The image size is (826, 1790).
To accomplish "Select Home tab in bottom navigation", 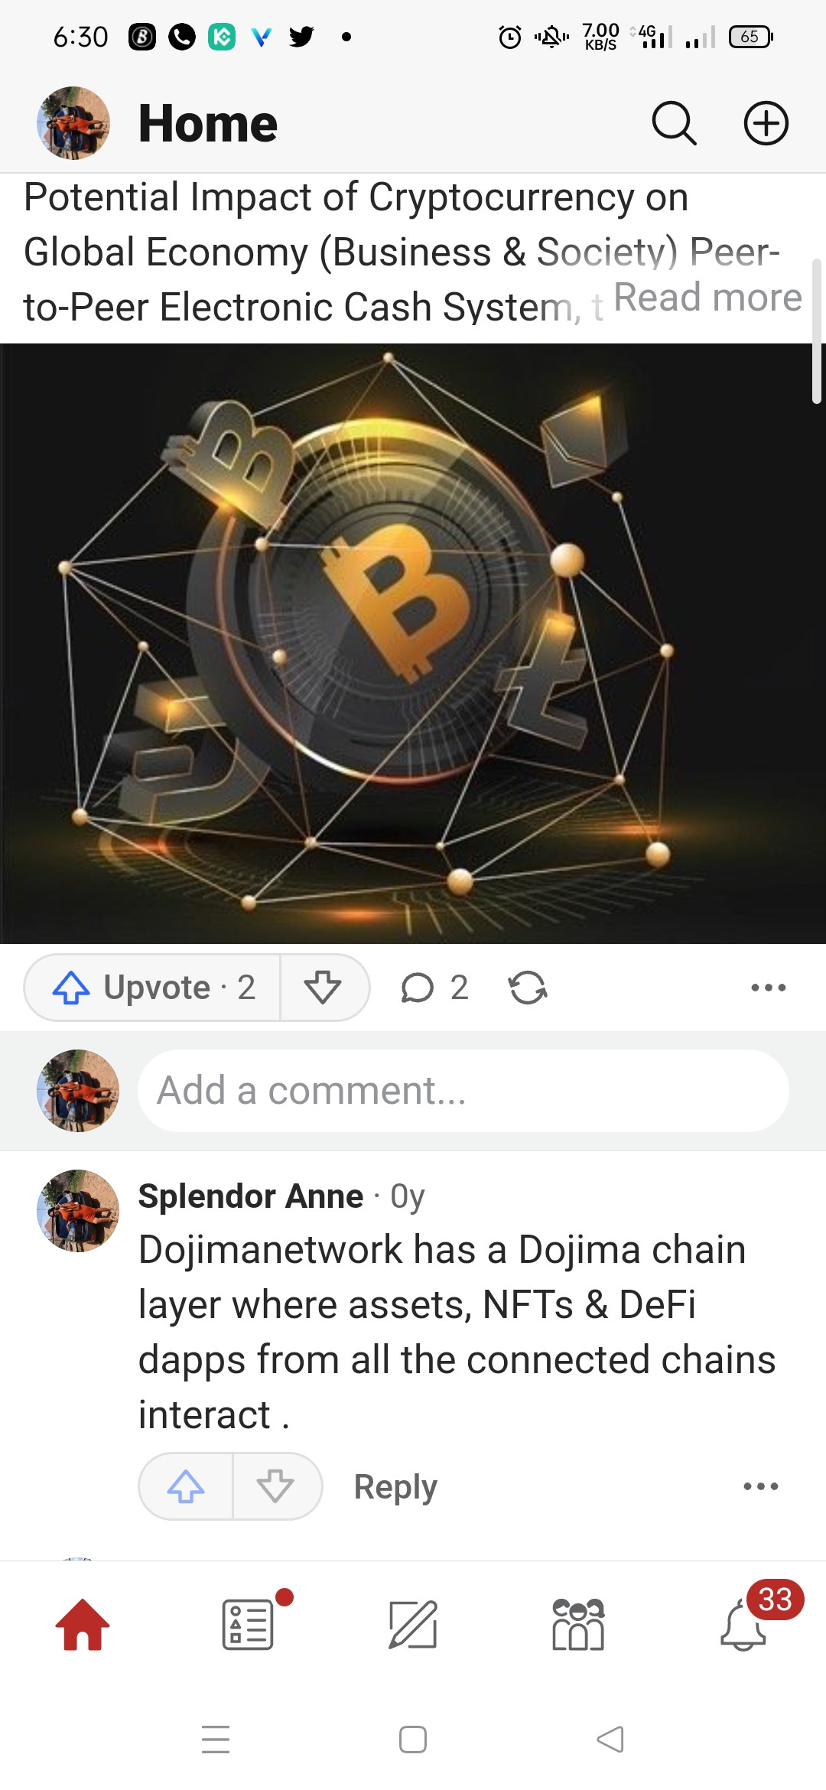I will tap(83, 1625).
